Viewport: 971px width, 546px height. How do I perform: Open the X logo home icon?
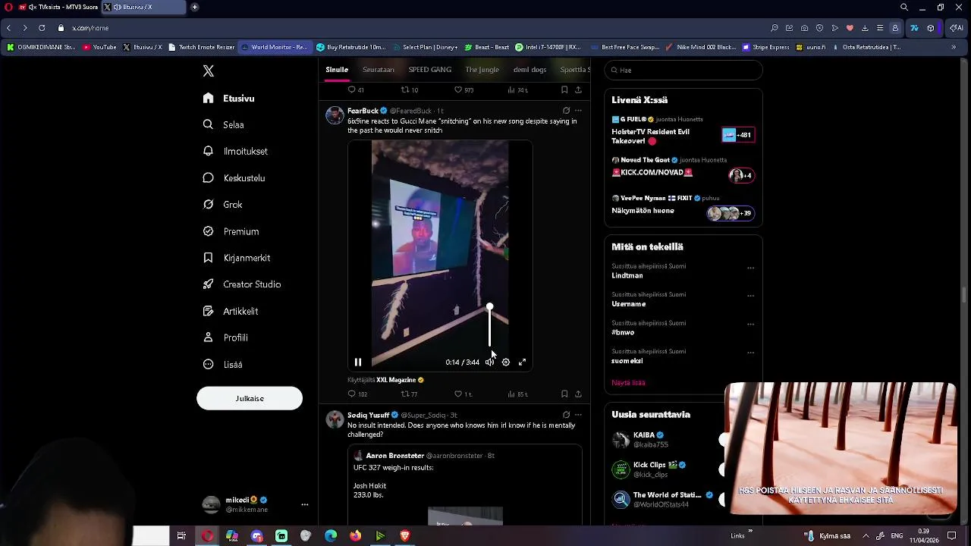pos(209,71)
